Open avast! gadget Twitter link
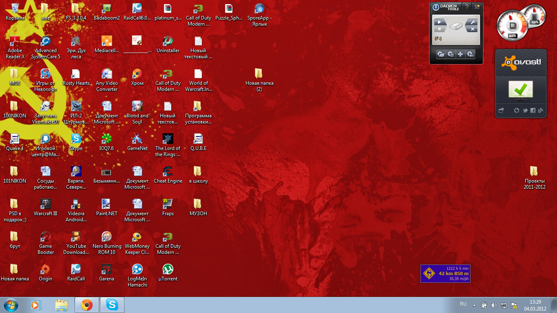 pos(525,110)
